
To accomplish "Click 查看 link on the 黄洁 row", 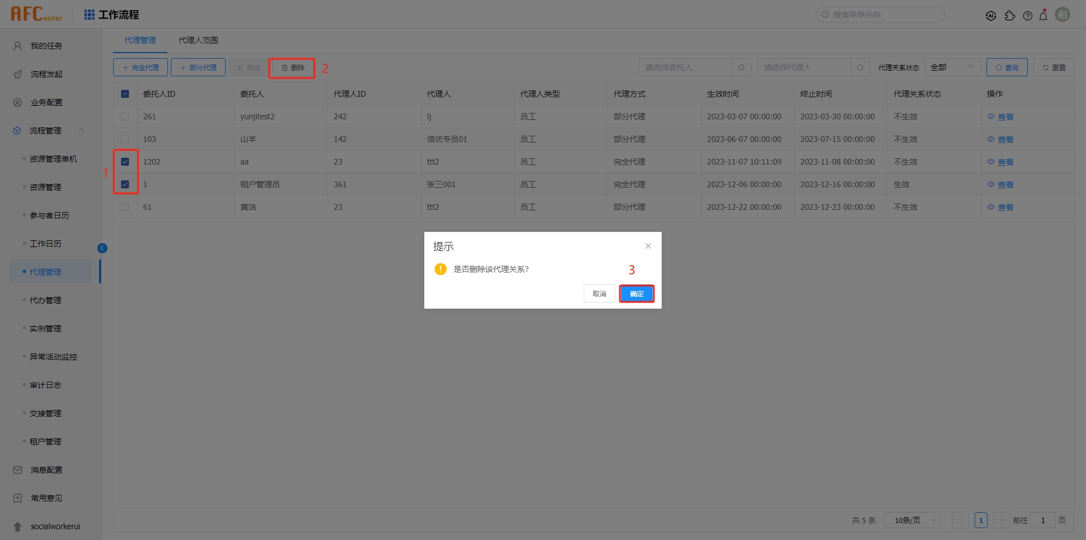I will tap(1005, 207).
